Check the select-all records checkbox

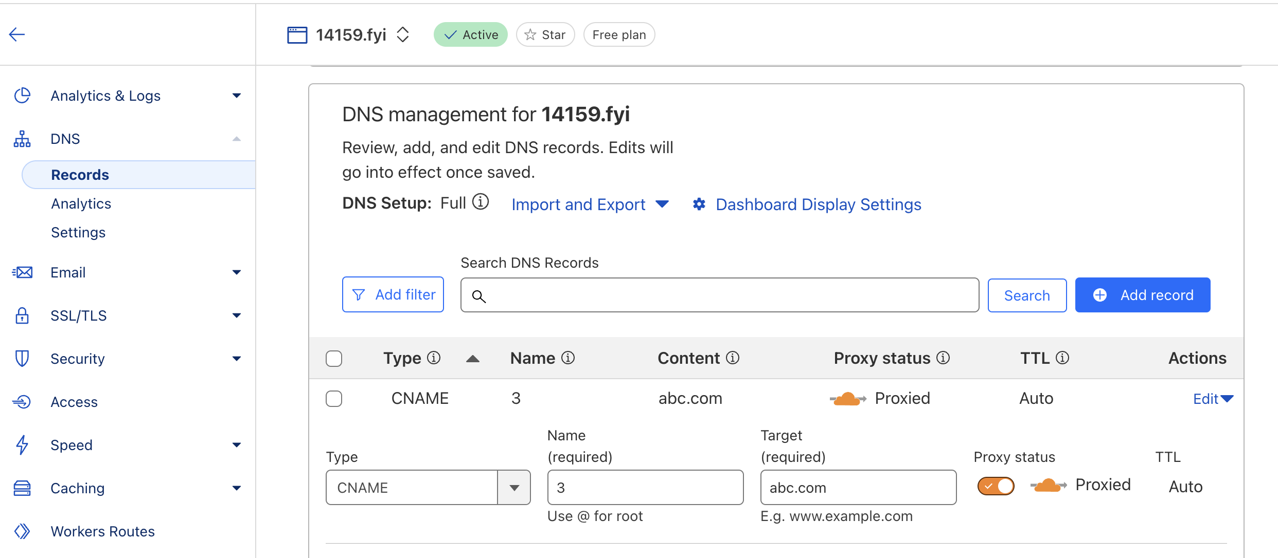(x=334, y=358)
